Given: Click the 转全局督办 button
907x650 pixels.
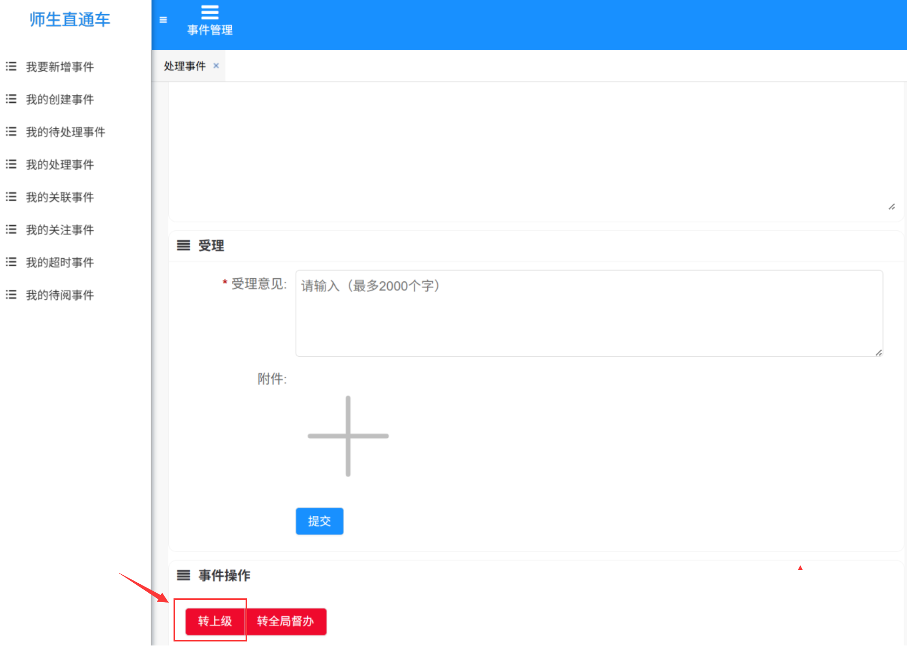Looking at the screenshot, I should coord(285,621).
